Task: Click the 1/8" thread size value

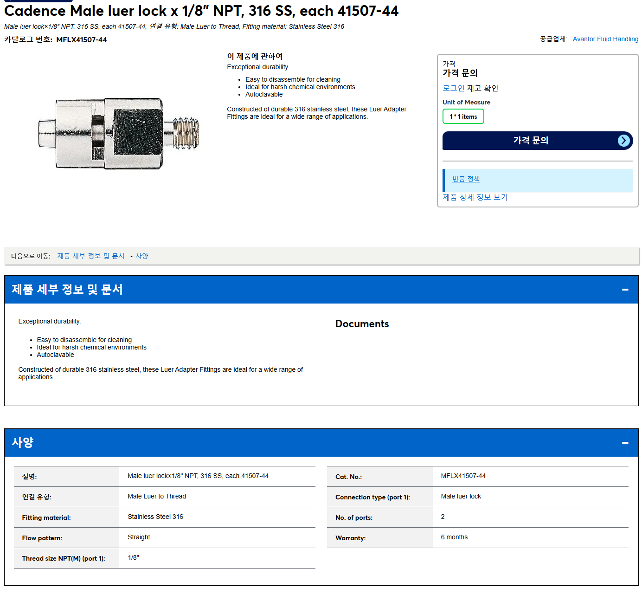Action: tap(134, 557)
